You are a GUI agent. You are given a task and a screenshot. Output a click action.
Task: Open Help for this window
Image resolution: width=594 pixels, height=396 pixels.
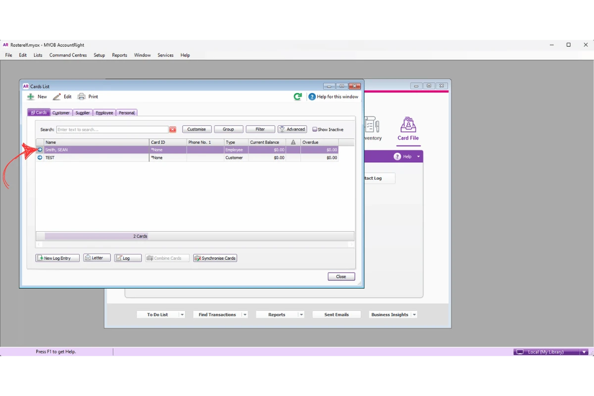[x=333, y=97]
